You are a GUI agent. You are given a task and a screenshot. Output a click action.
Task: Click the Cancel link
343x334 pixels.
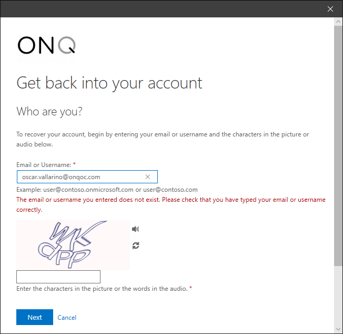[x=67, y=318]
